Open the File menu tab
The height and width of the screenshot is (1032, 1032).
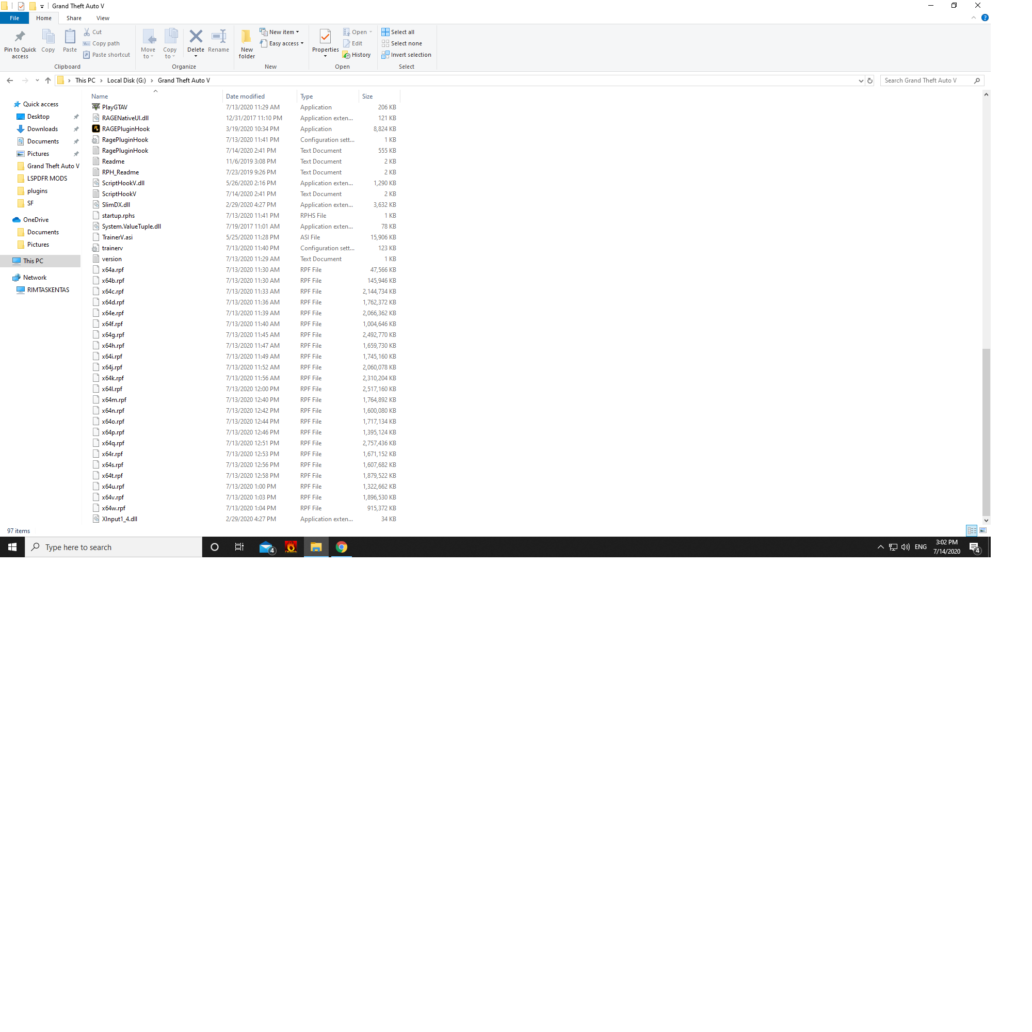[14, 18]
